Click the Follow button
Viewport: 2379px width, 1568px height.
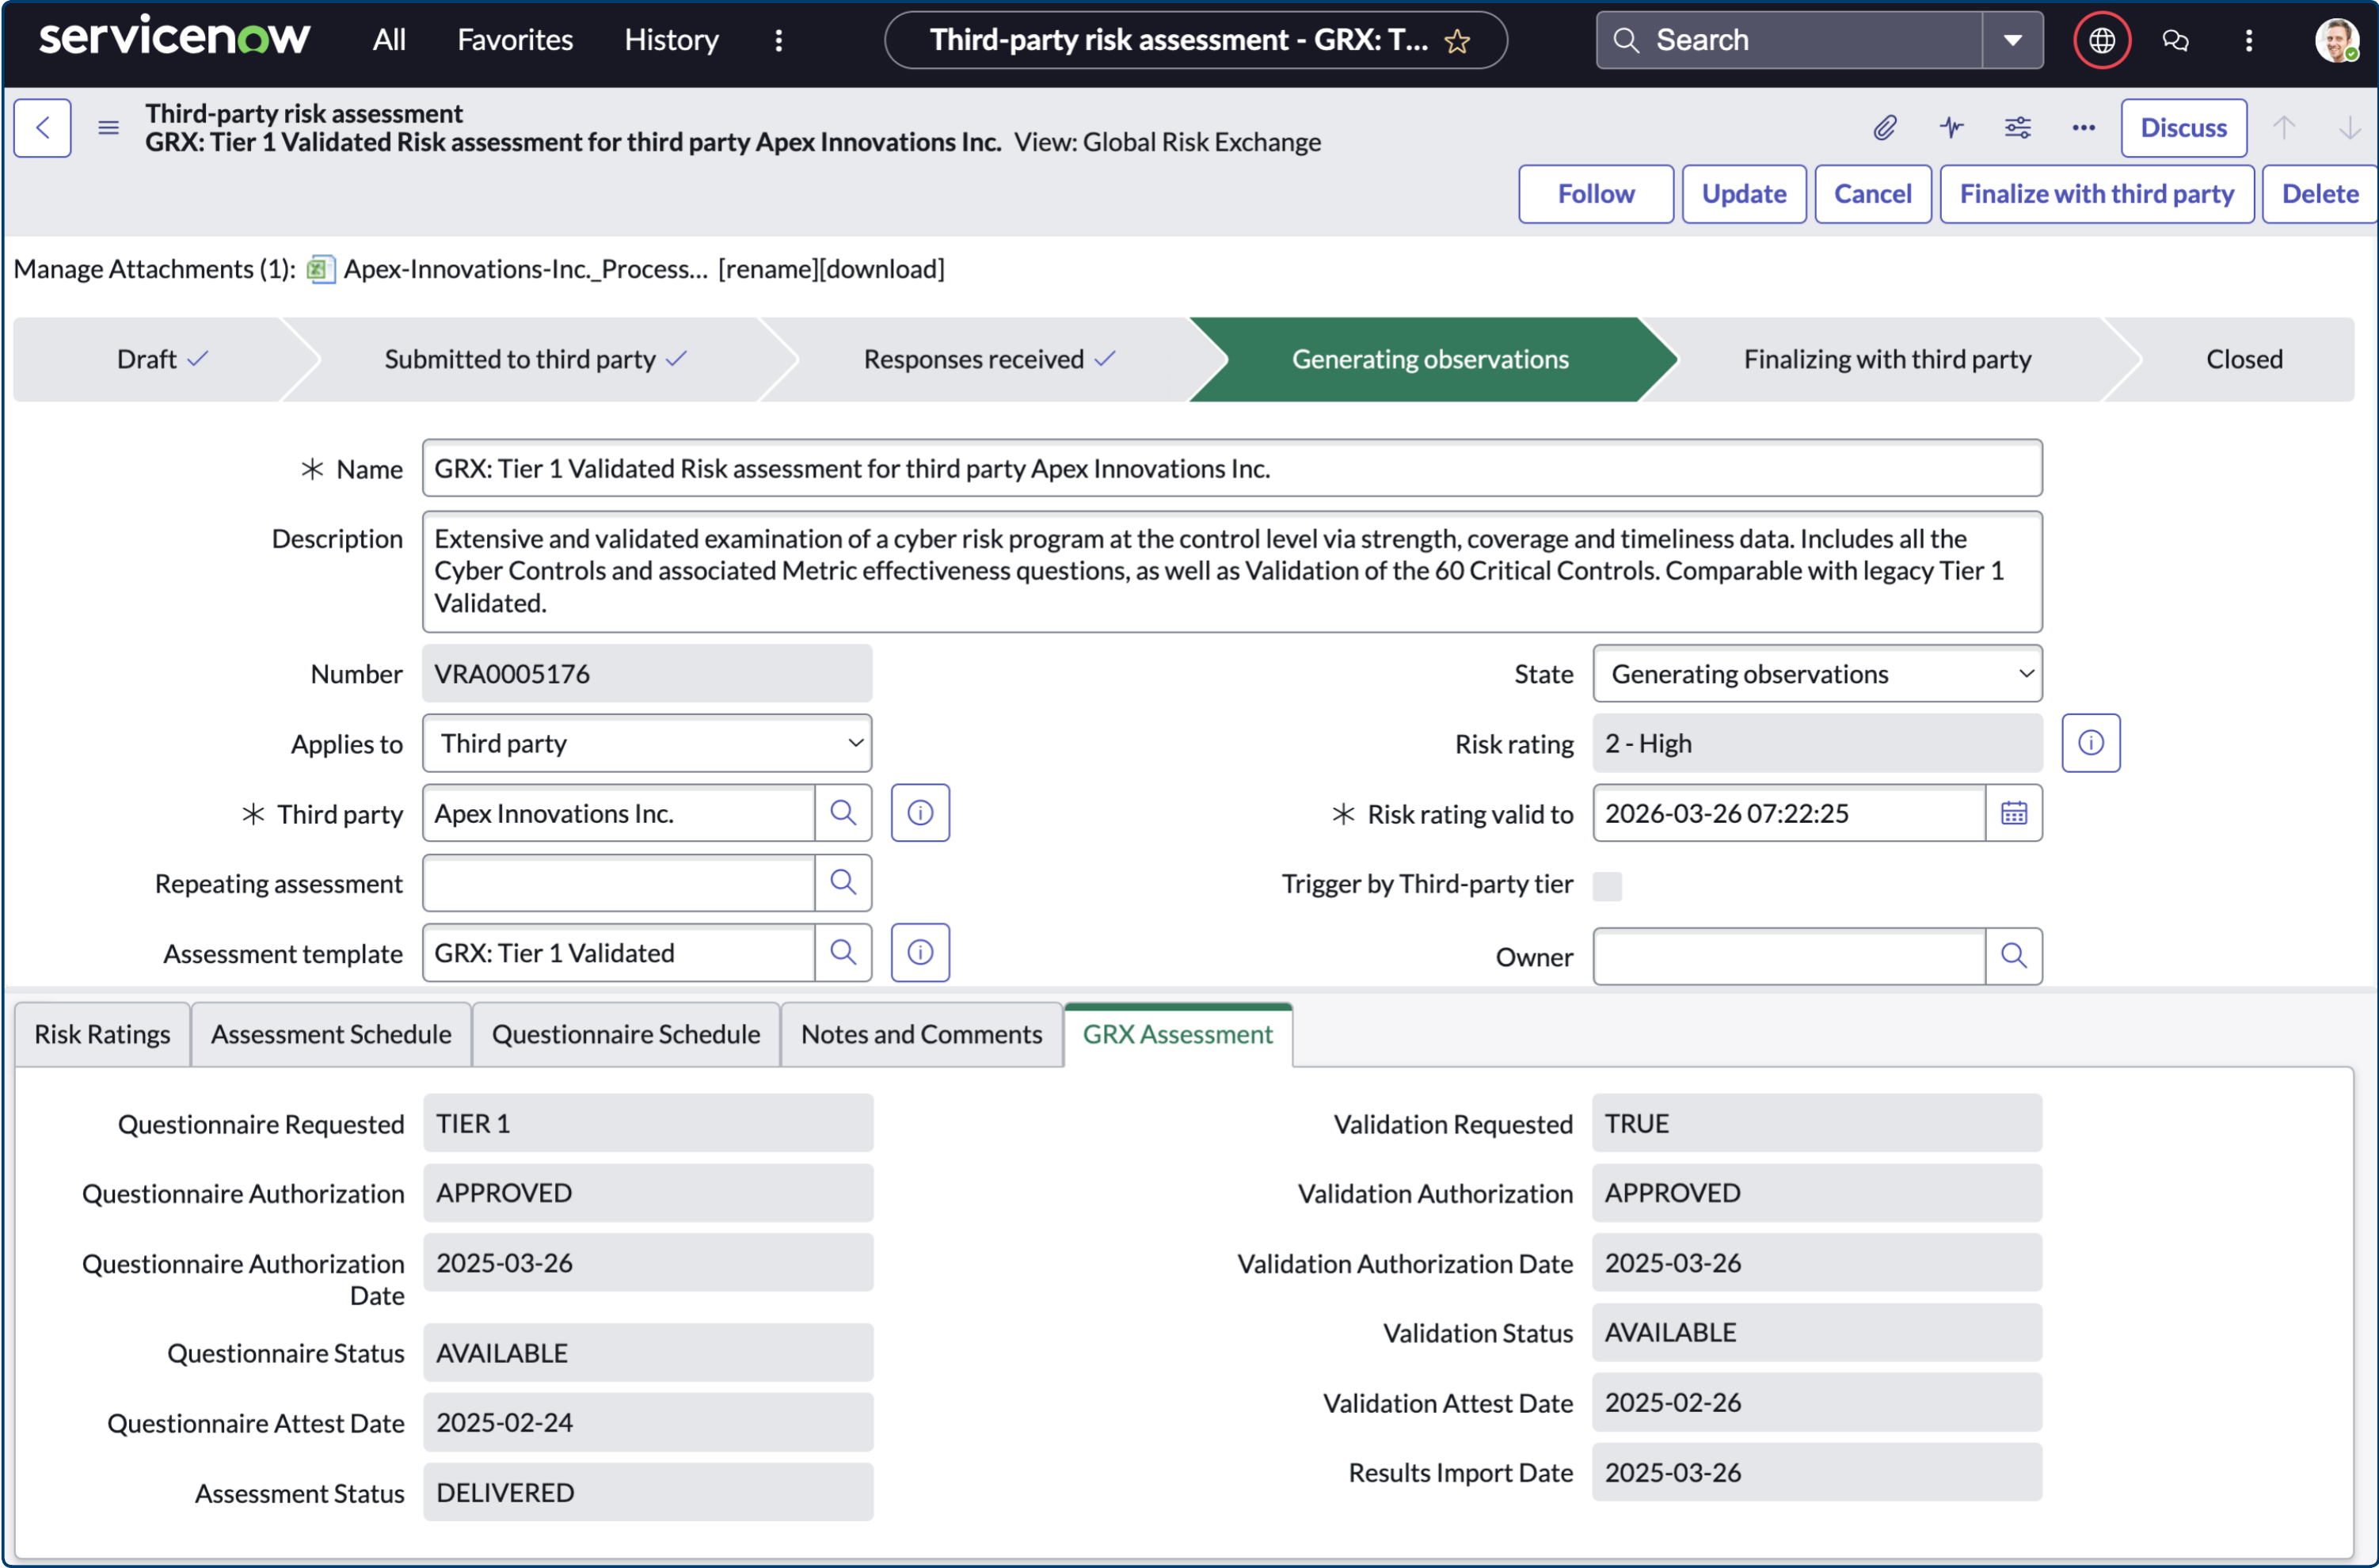[1595, 194]
